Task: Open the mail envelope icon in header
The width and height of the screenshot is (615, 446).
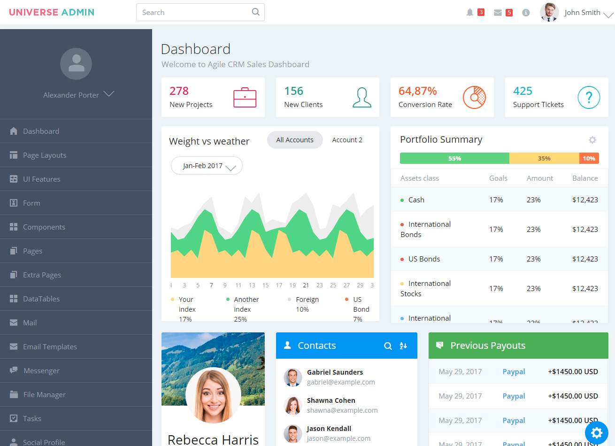Action: point(498,13)
